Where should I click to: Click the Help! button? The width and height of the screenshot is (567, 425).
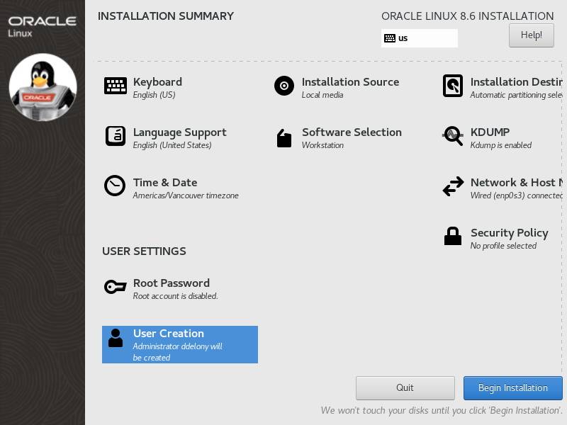[532, 35]
